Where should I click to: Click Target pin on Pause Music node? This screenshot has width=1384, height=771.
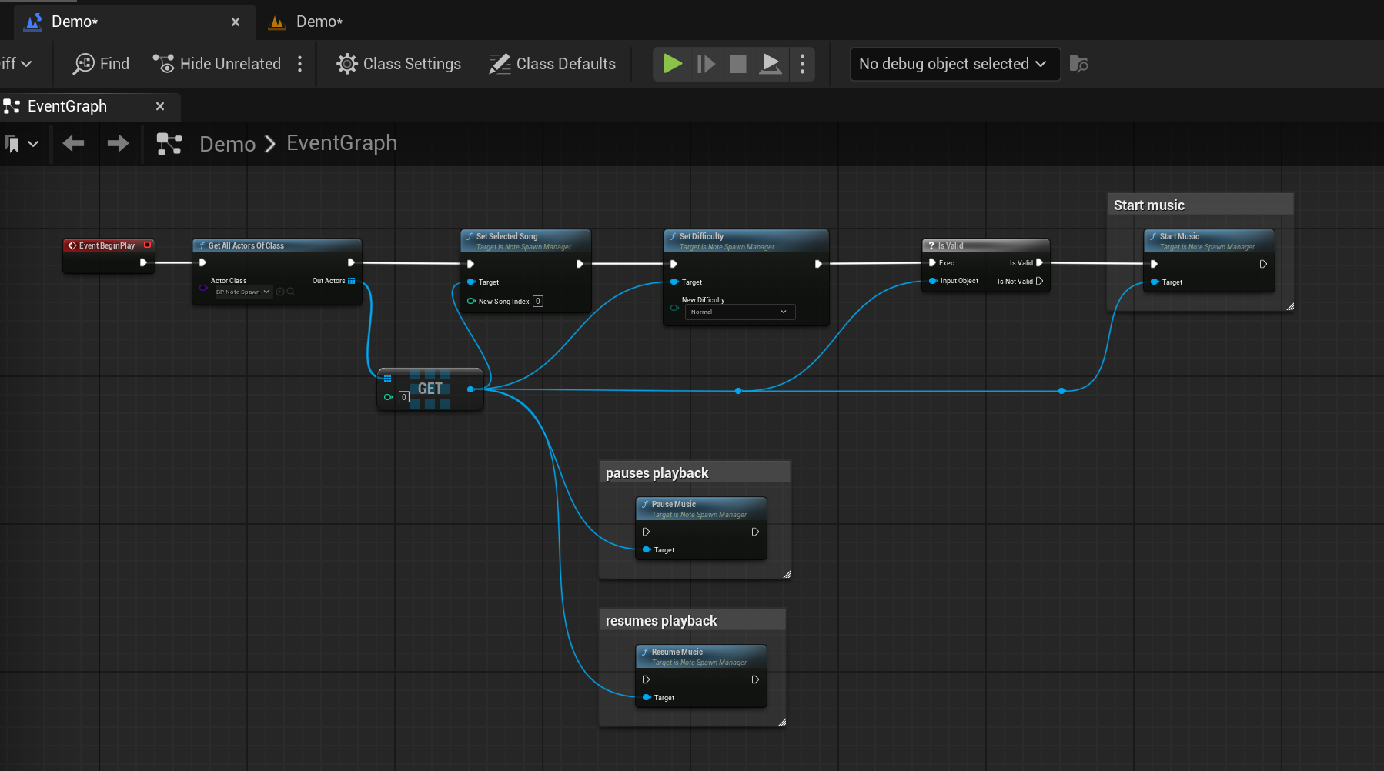[647, 549]
